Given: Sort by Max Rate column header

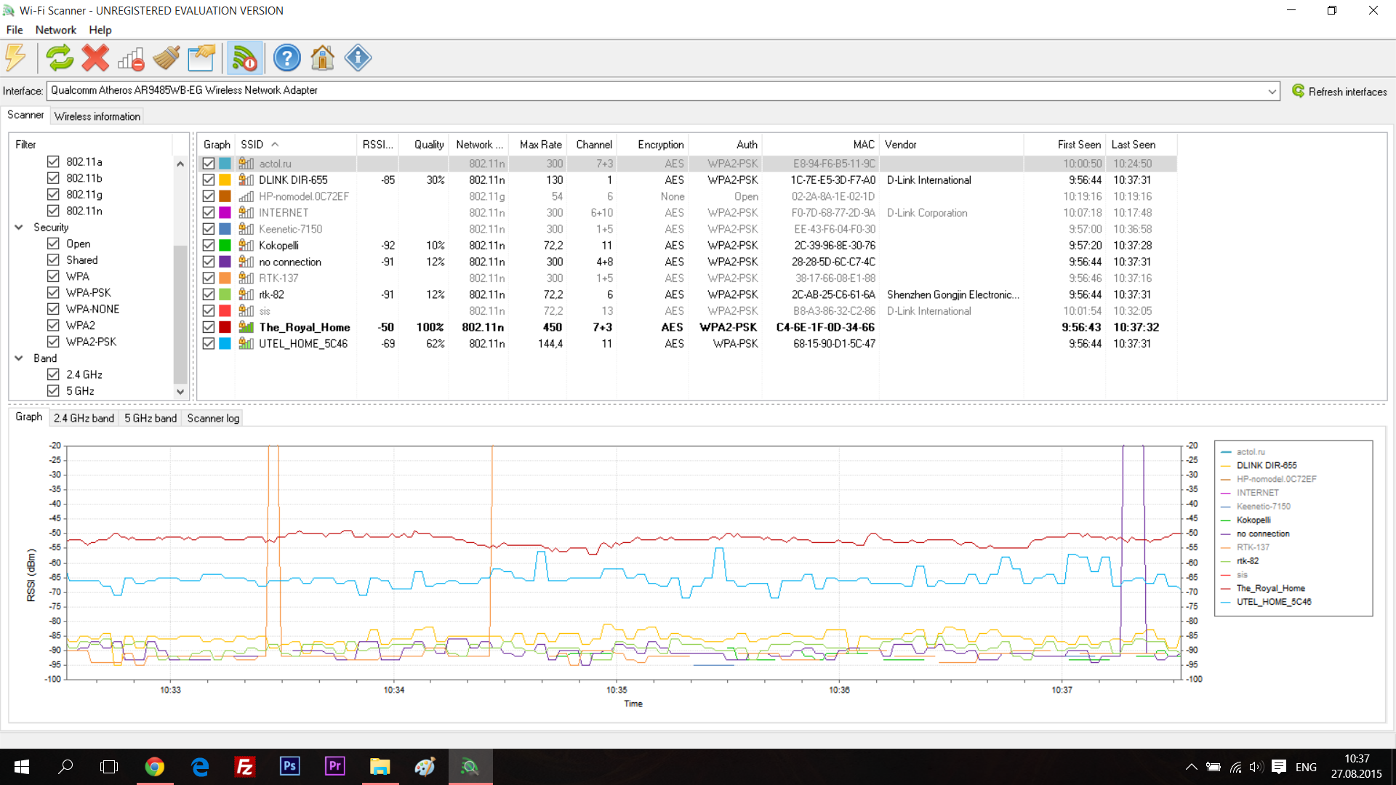Looking at the screenshot, I should [x=538, y=145].
